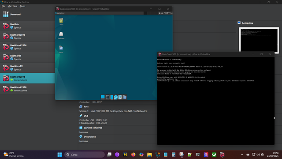Open File System icon on guest desktop
Screen dimensions: 282x159
pos(61,35)
